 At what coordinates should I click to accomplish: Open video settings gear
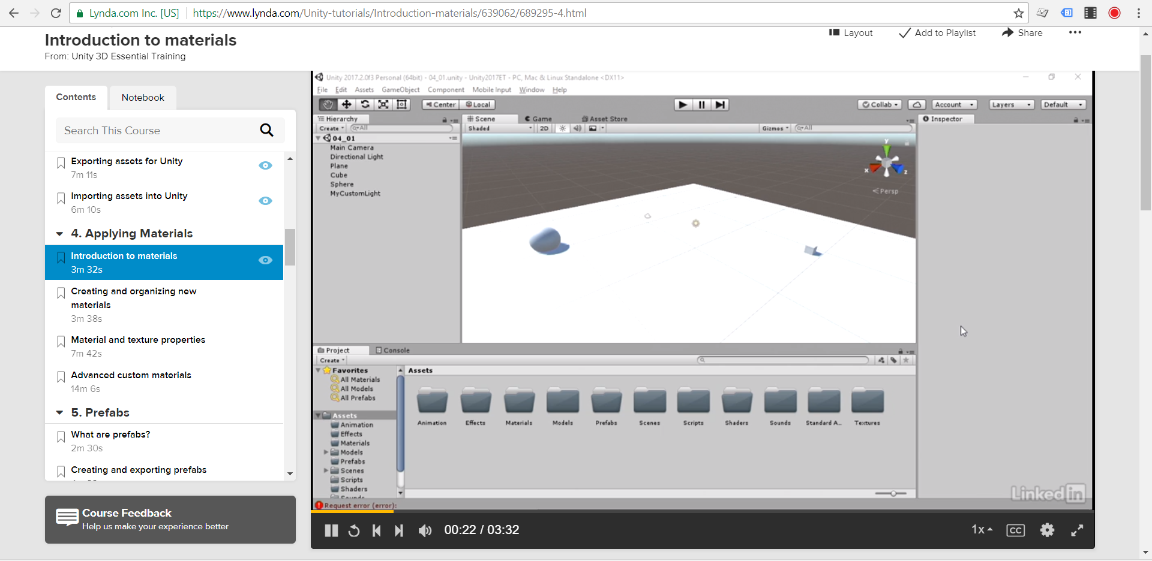pyautogui.click(x=1047, y=530)
